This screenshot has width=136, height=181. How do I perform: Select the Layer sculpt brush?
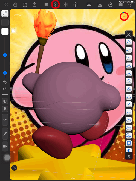[x=129, y=73]
